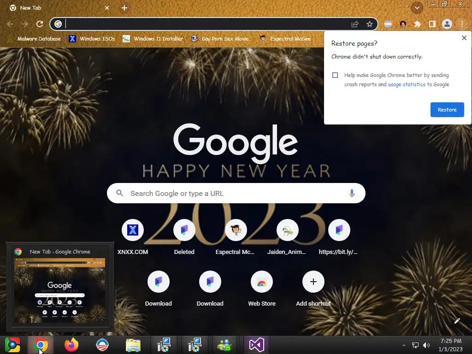Open the tab search chevron
Image resolution: width=472 pixels, height=354 pixels.
pyautogui.click(x=417, y=8)
